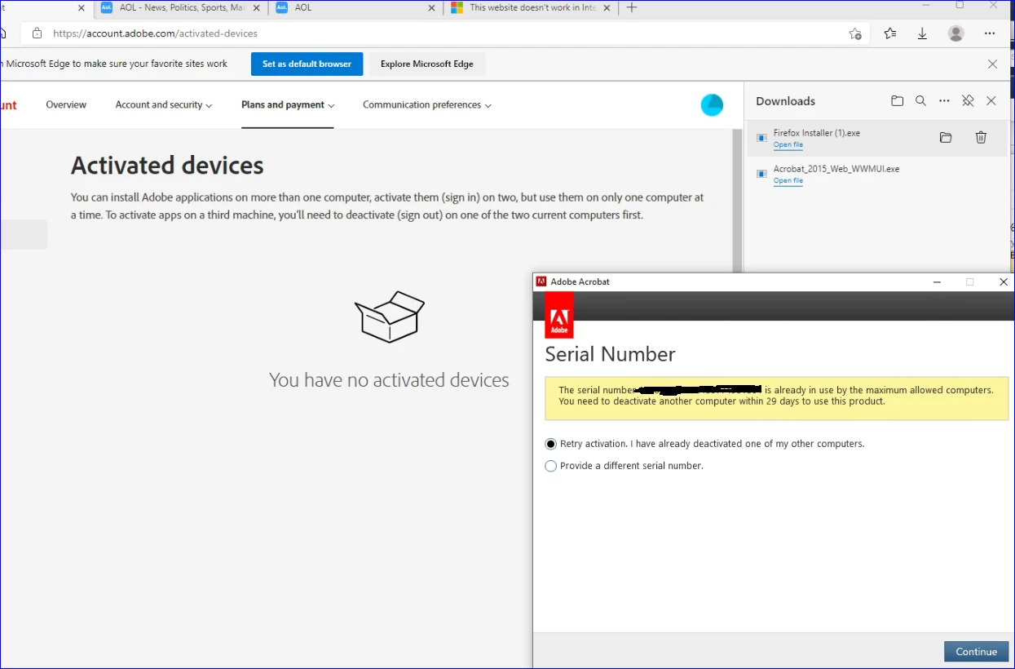The height and width of the screenshot is (669, 1015).
Task: Open the Edge Settings and more menu
Action: [990, 33]
